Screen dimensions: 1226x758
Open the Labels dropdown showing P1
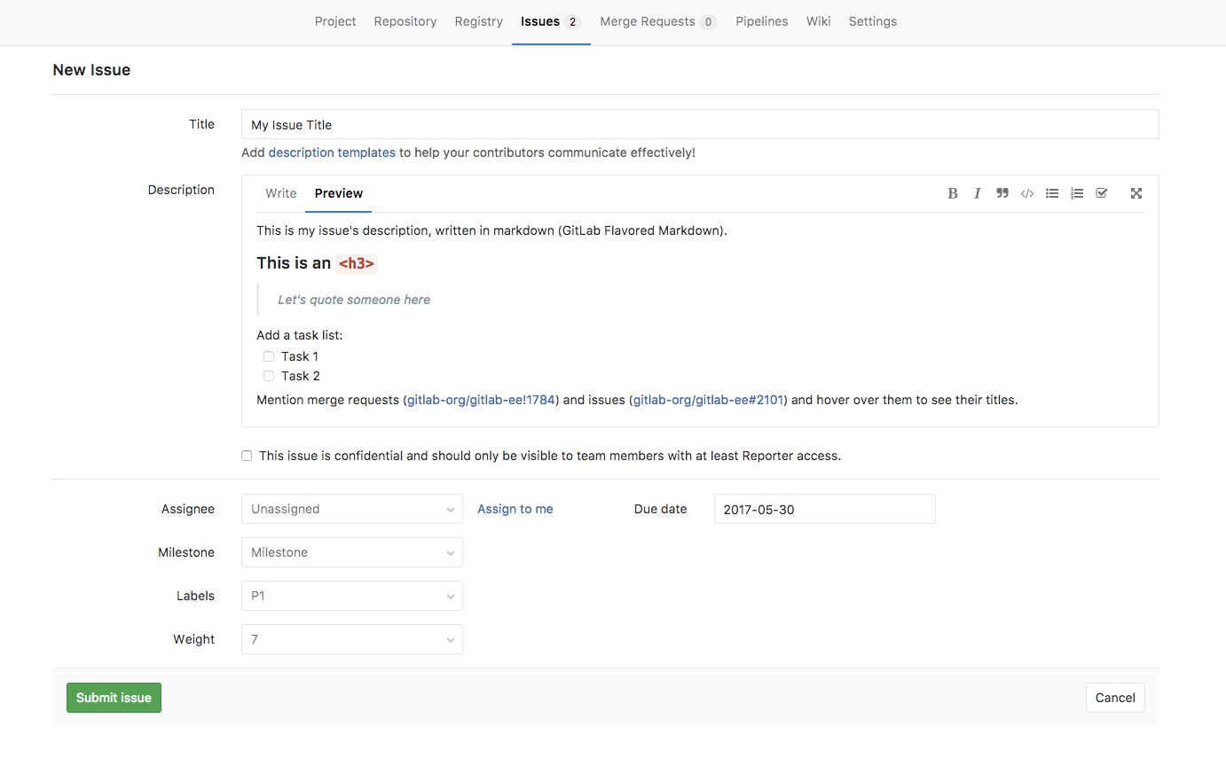coord(351,596)
